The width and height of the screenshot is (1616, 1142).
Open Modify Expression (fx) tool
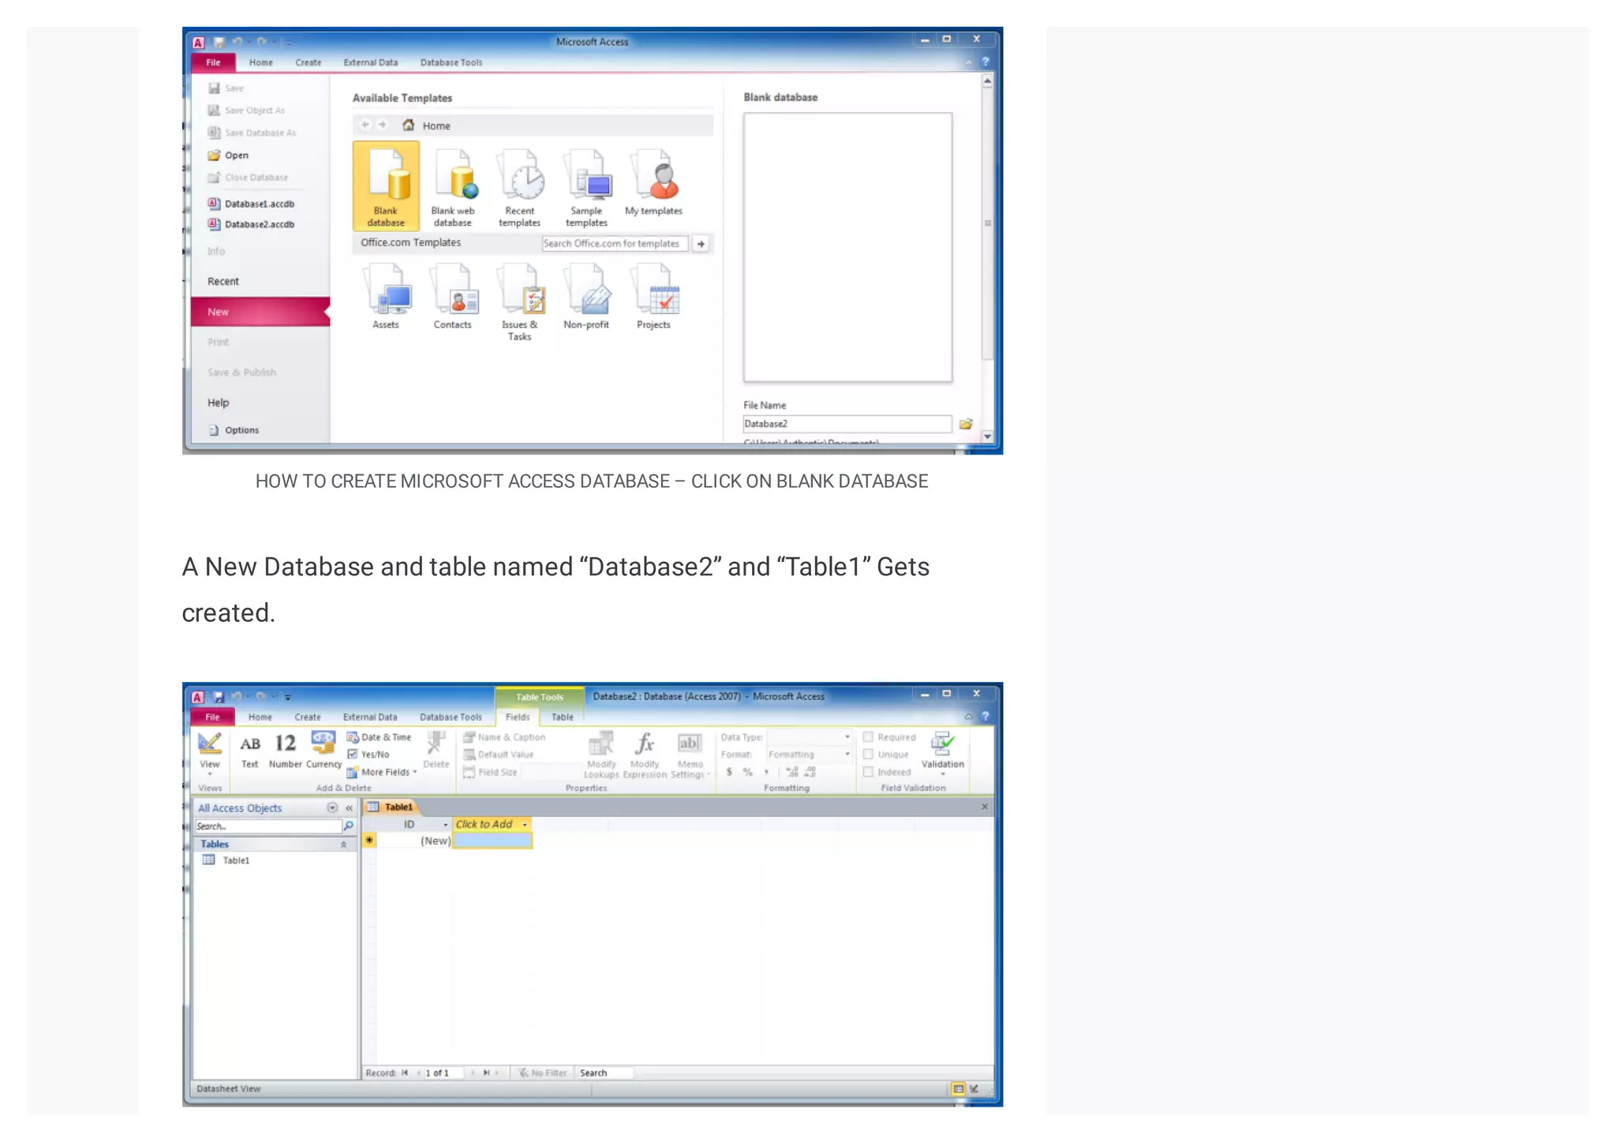645,755
